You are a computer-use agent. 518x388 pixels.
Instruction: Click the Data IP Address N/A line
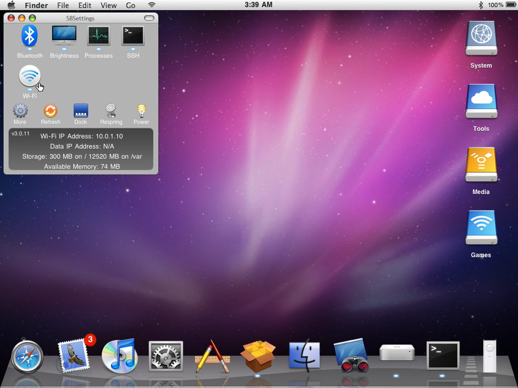tap(82, 146)
